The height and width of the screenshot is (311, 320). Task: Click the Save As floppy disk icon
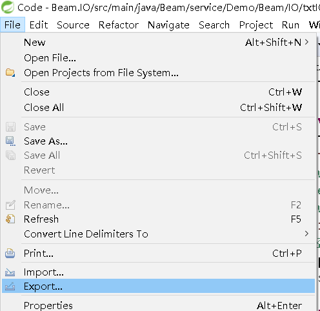(x=10, y=141)
